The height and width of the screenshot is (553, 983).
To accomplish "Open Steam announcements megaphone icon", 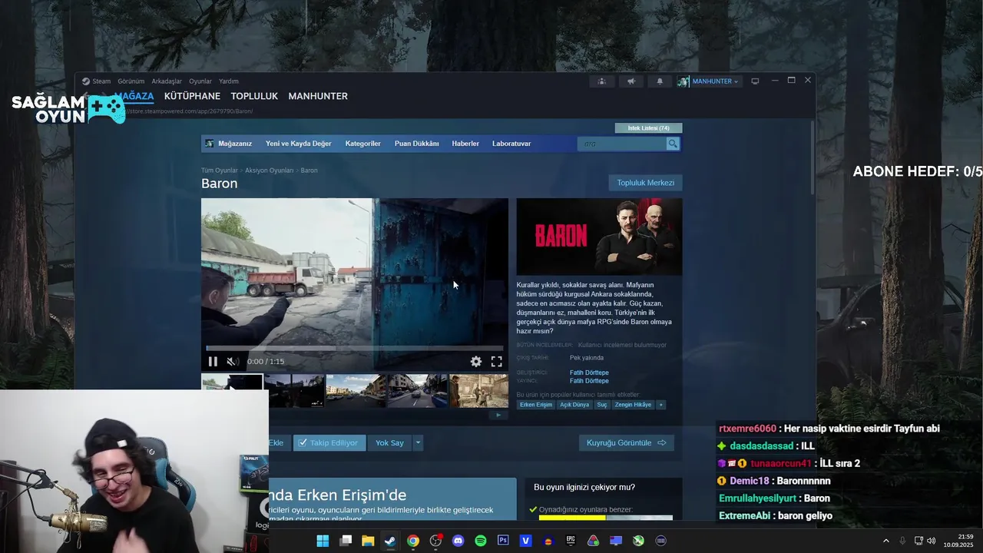I will click(x=631, y=81).
